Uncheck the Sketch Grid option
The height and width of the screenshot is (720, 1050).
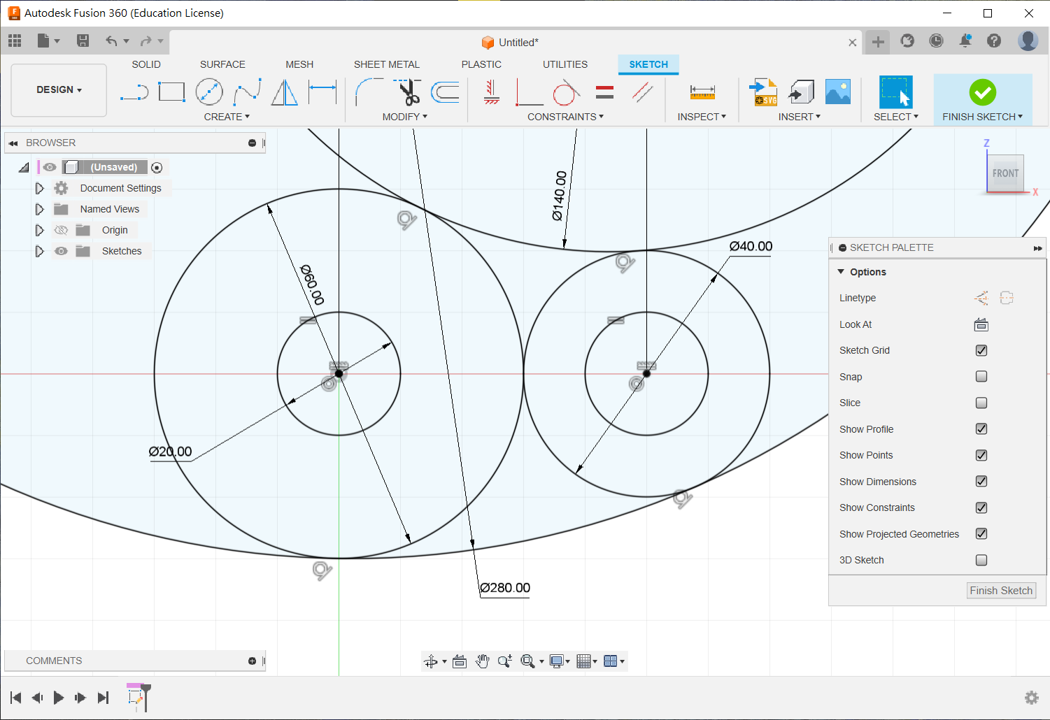click(x=981, y=350)
